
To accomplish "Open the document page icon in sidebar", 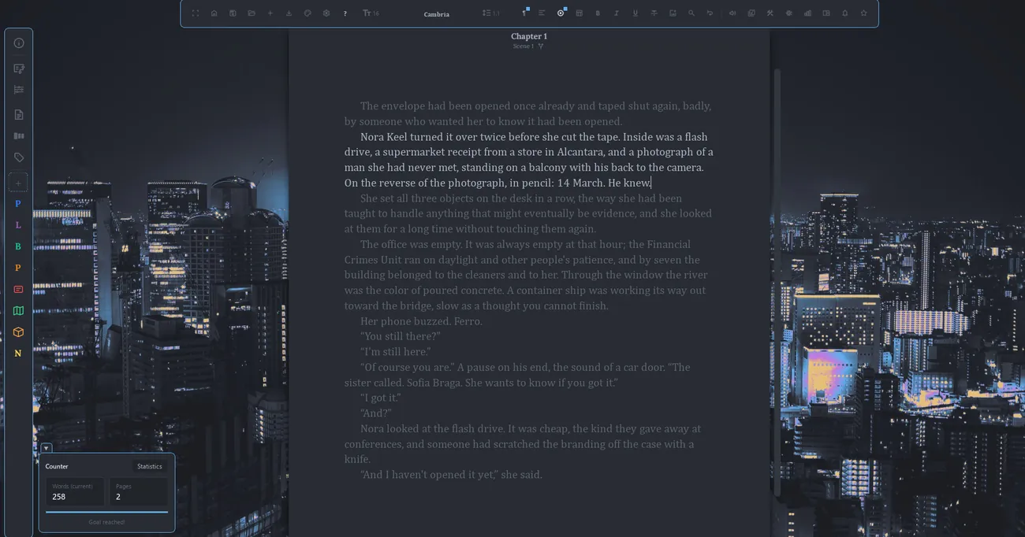I will tap(19, 115).
